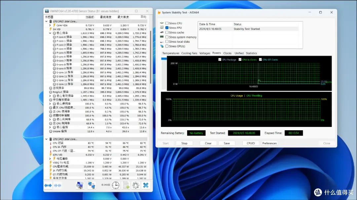Click CPU IA 内核 thermometer icon
The height and width of the screenshot is (200, 357).
click(51, 147)
